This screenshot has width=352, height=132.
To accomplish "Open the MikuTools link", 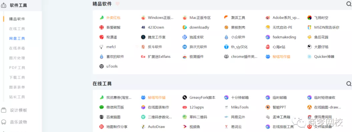I will click(240, 107).
